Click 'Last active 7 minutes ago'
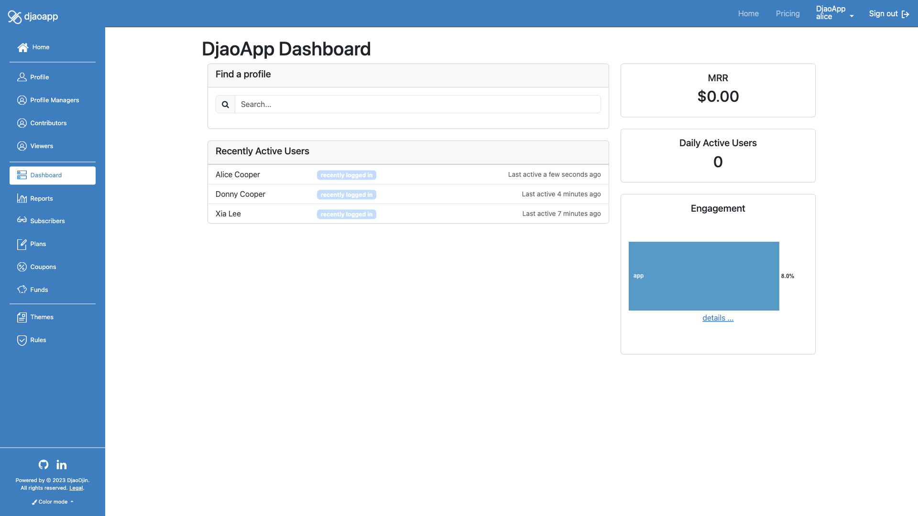The width and height of the screenshot is (918, 516). click(561, 214)
